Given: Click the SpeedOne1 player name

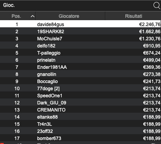Looking at the screenshot, I should tap(49, 96).
